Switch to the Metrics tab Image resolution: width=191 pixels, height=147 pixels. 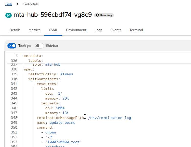34,30
